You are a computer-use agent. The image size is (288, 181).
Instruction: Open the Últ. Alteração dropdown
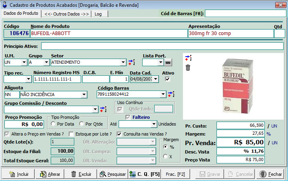(x=153, y=142)
